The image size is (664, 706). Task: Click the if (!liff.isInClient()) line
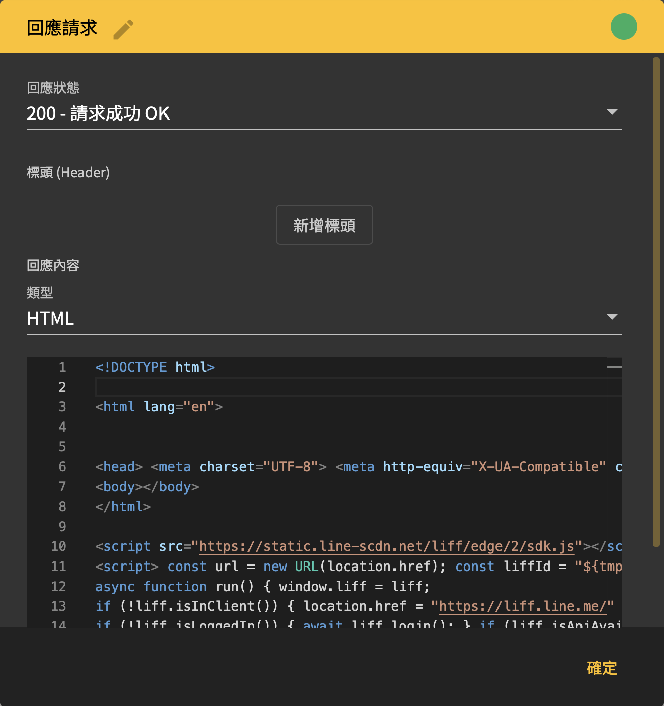355,606
